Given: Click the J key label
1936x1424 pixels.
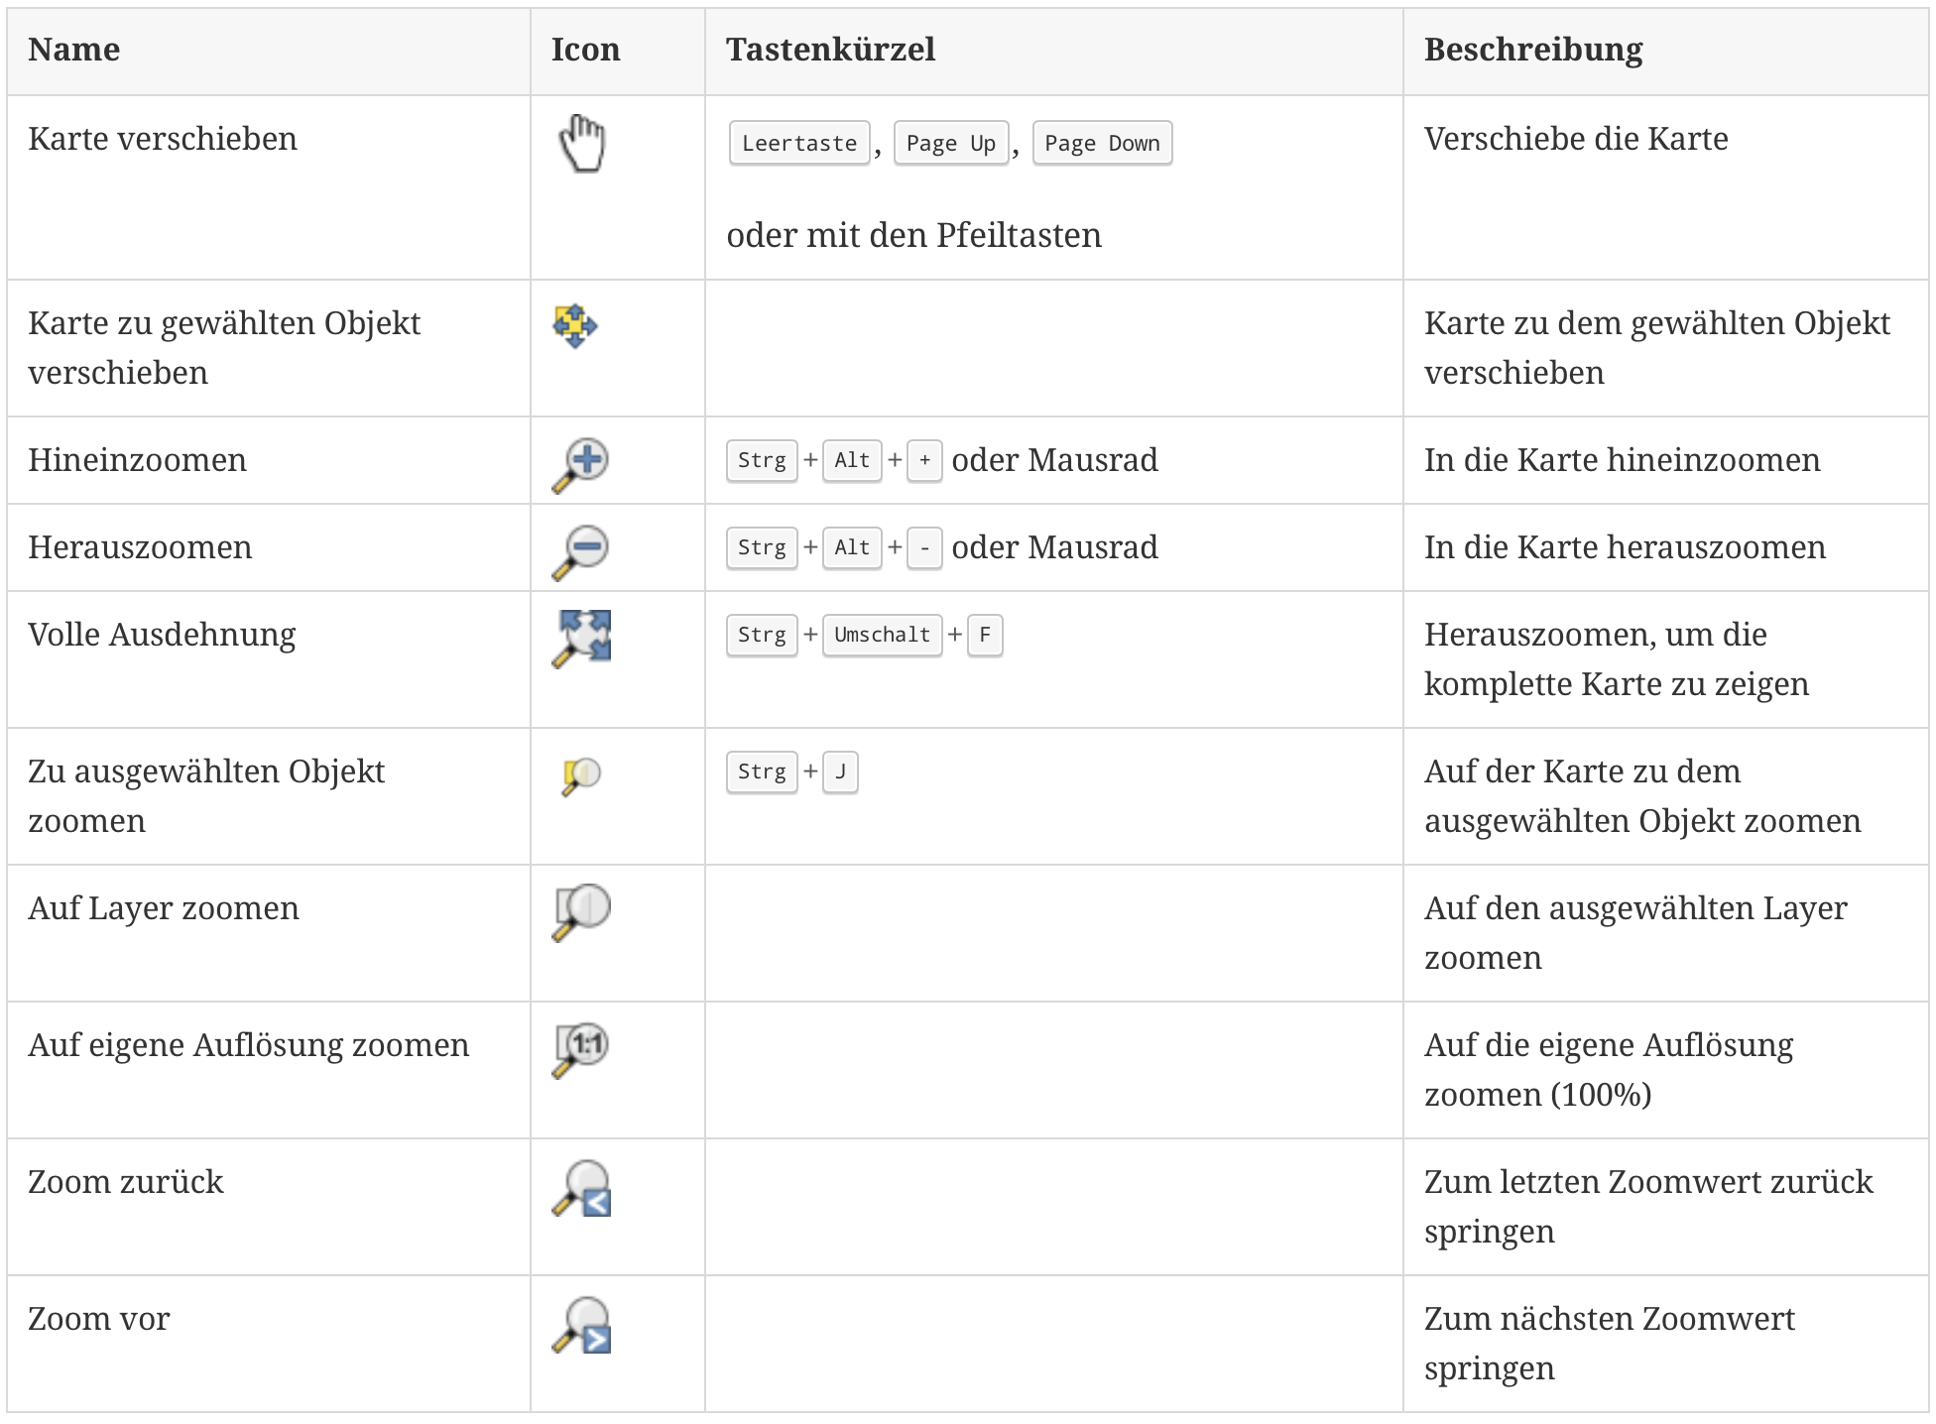Looking at the screenshot, I should [840, 772].
